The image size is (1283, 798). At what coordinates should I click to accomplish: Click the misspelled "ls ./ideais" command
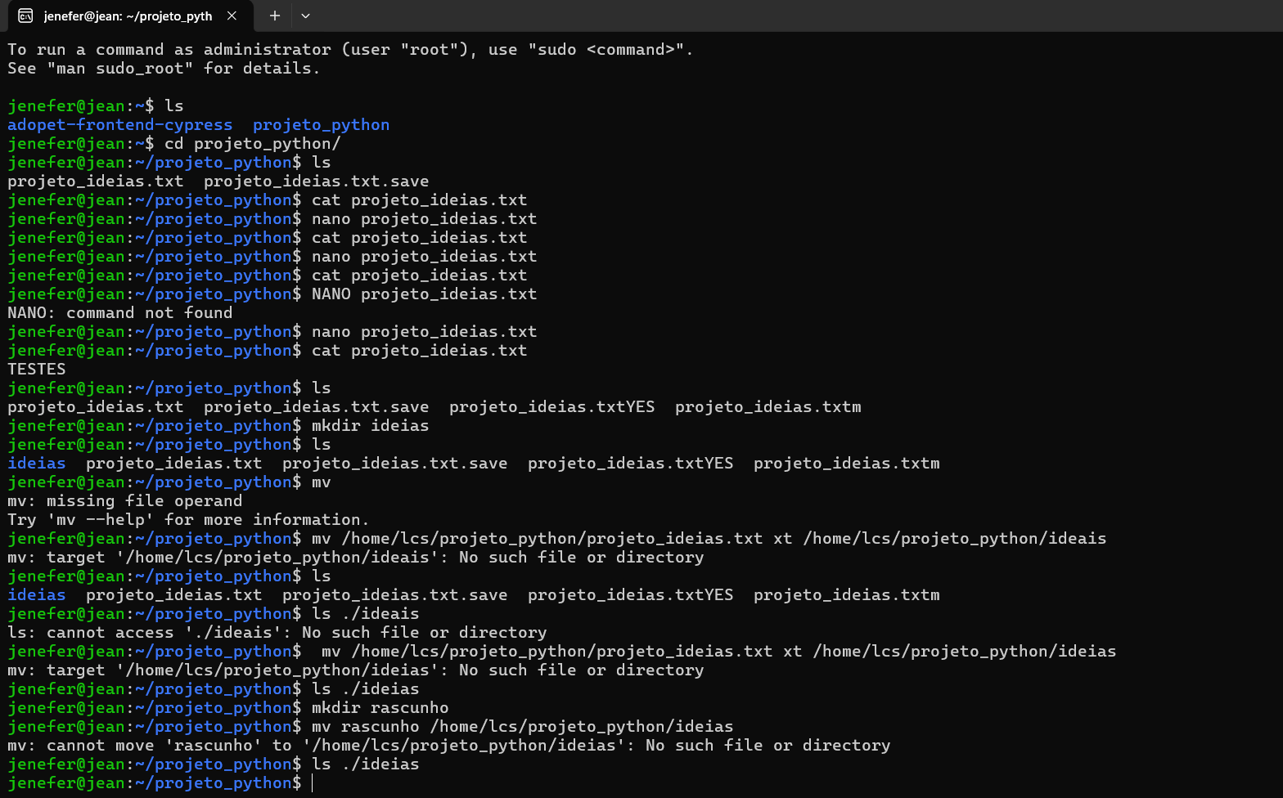coord(365,614)
